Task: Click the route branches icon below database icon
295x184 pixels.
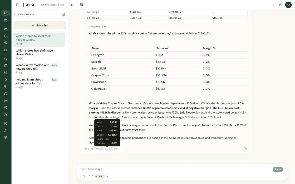Action: click(6, 73)
